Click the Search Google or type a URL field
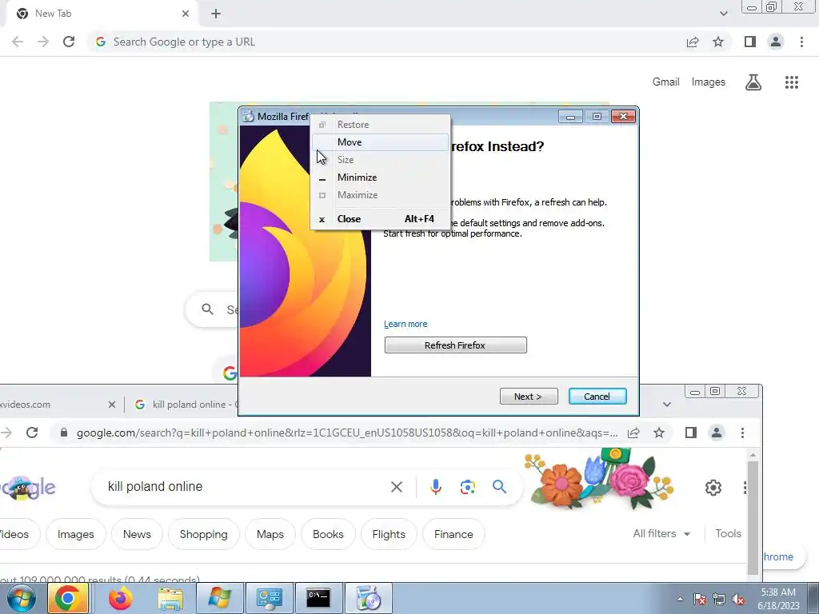 tap(386, 42)
